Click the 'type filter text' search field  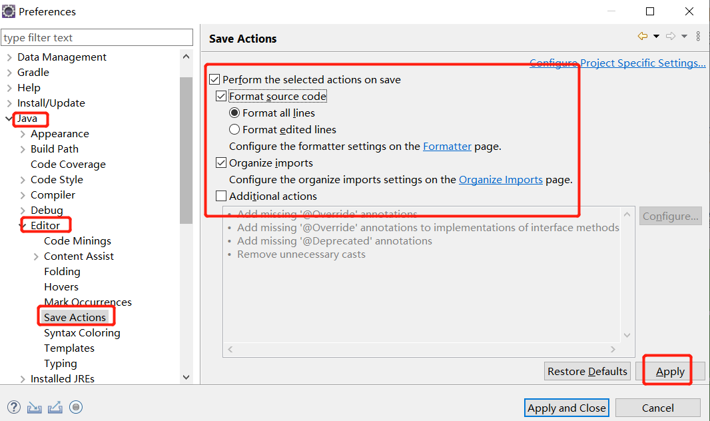tap(97, 37)
